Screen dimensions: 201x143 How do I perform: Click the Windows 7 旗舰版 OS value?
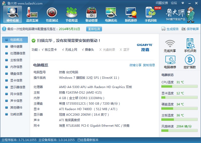(89, 78)
